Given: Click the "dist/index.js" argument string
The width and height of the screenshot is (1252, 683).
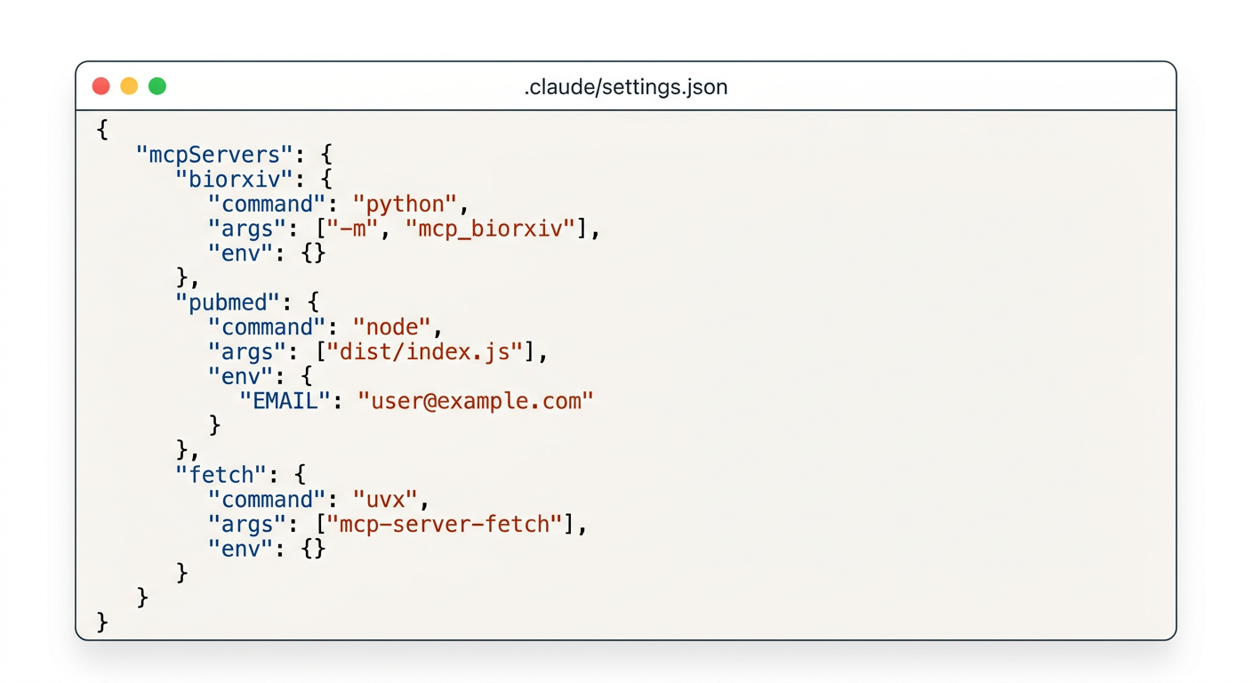Looking at the screenshot, I should coord(425,352).
